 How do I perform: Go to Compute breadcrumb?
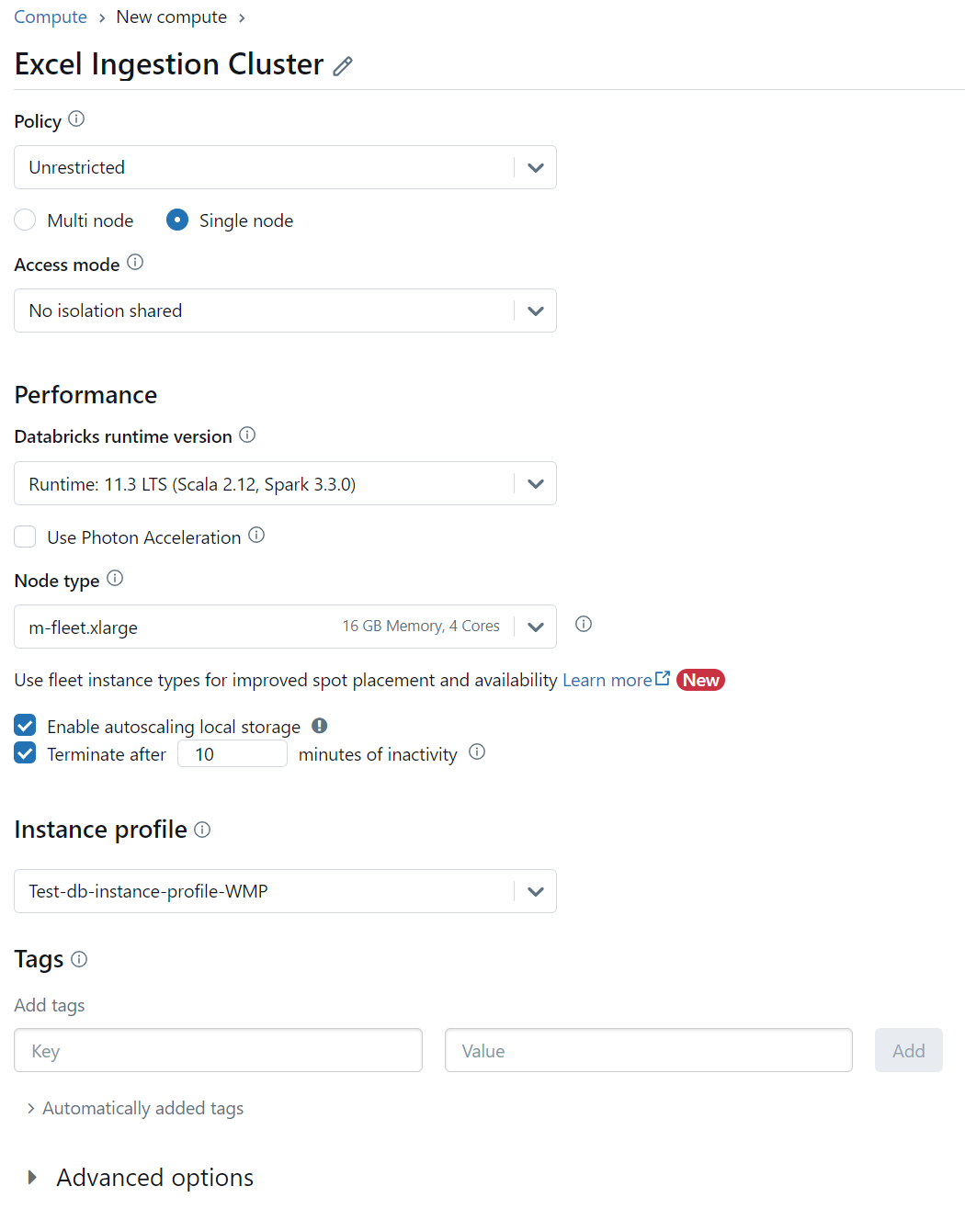point(51,17)
